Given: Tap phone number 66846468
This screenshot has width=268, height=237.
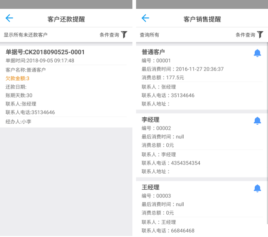Looking at the screenshot, I should (183, 231).
